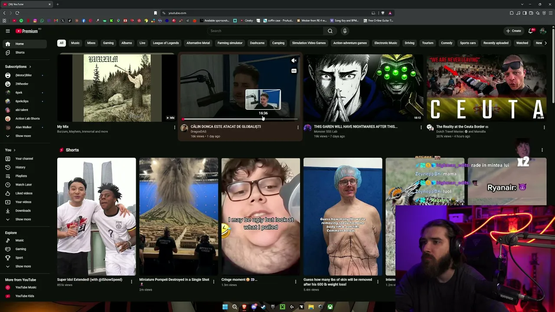Open YouTube Kids link
The height and width of the screenshot is (312, 555).
[25, 296]
